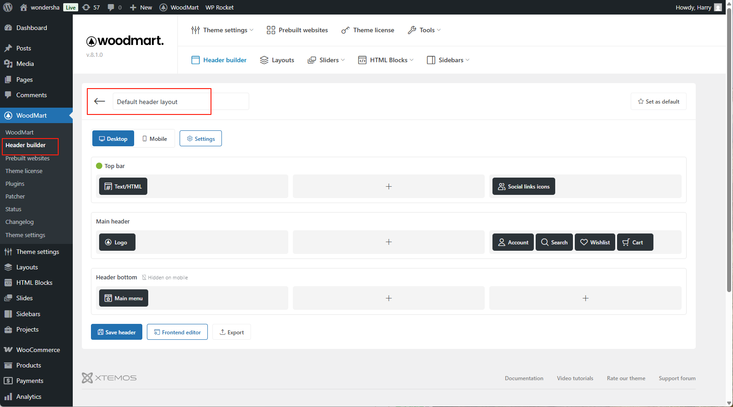
Task: Select the Social links icons element
Action: click(x=523, y=186)
